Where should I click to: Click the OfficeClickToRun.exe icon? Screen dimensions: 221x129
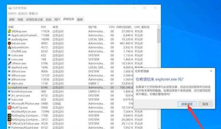pos(9,124)
